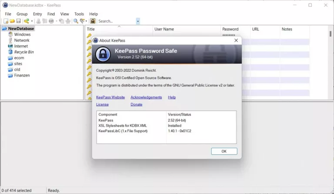
Task: Select the Internet group in tree
Action: [x=21, y=46]
